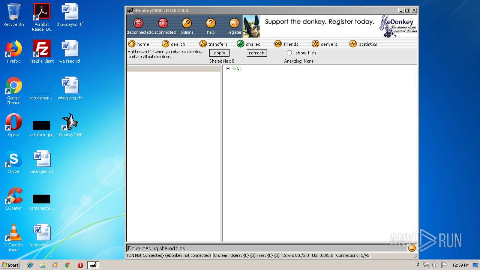Open the friends tab
Image resolution: width=480 pixels, height=270 pixels.
[x=286, y=44]
